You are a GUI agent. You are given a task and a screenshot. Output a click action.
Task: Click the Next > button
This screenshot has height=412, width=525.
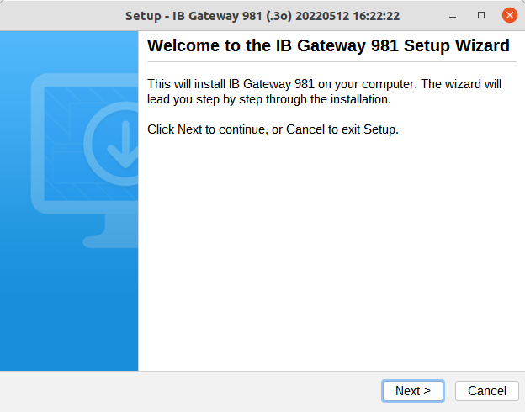click(412, 390)
